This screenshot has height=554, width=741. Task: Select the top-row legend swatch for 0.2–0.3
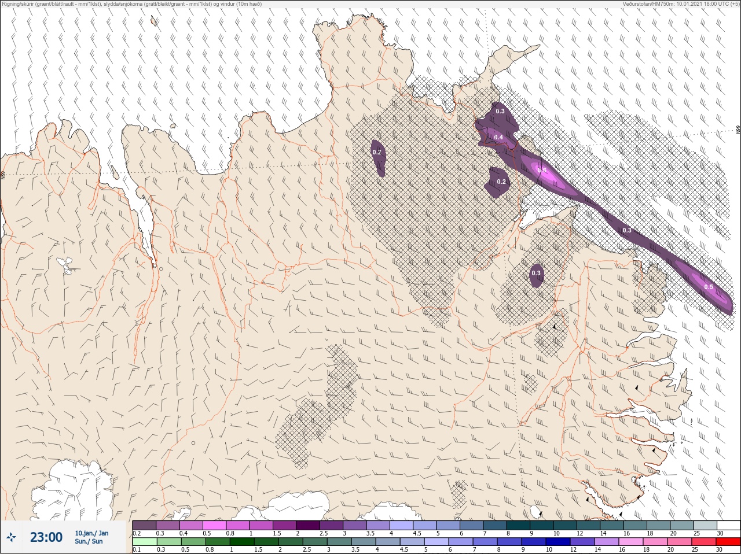(x=144, y=525)
